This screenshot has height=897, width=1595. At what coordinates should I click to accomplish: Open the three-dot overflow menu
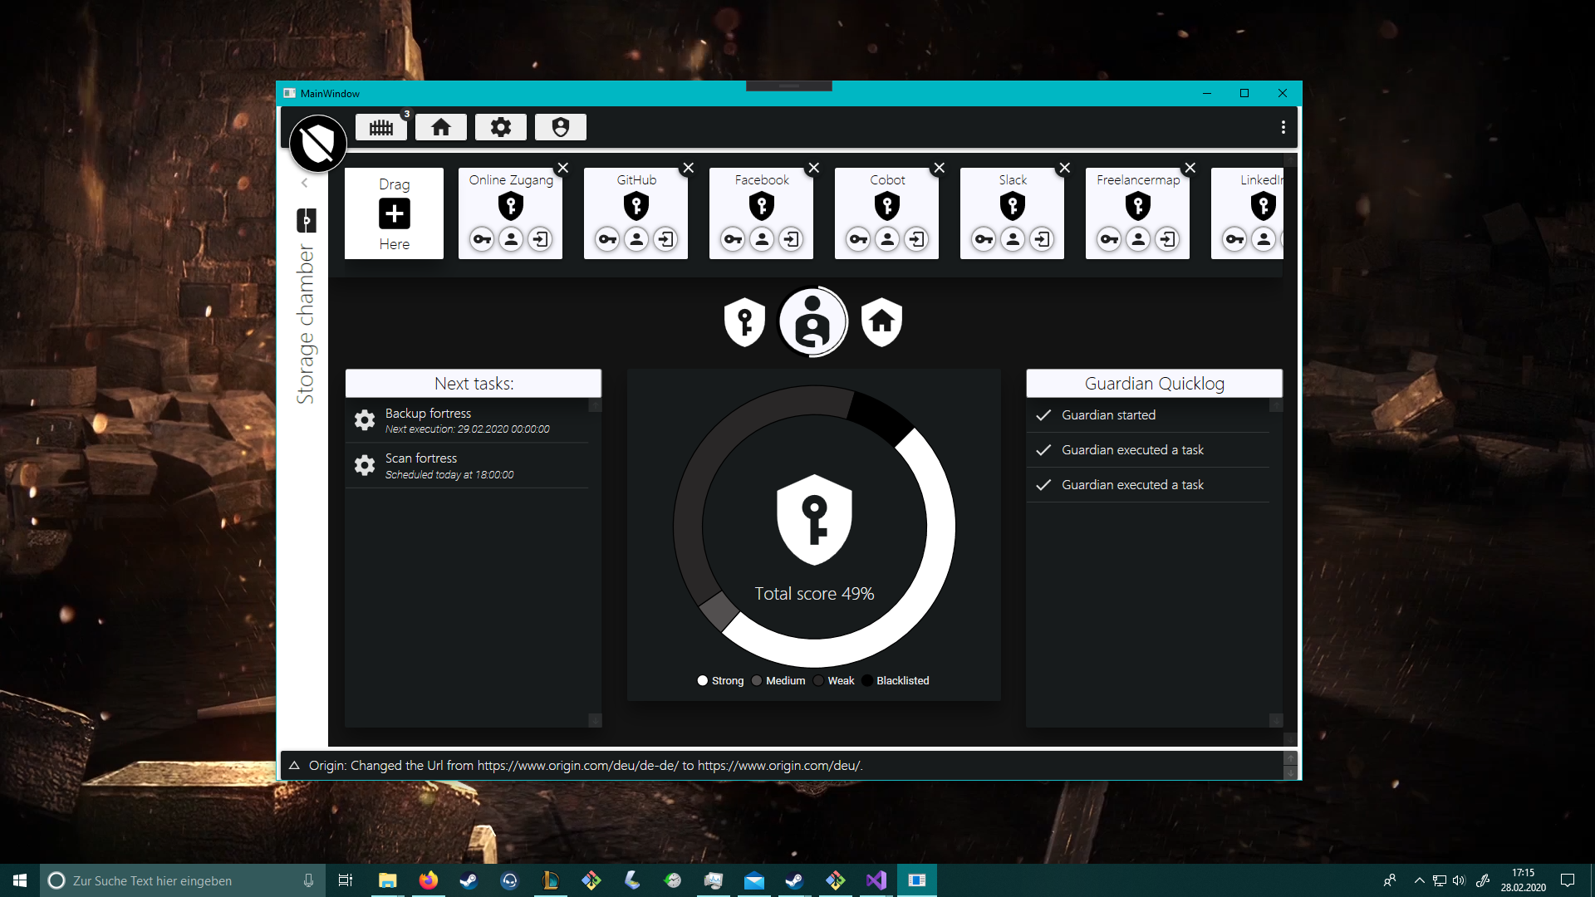pos(1283,127)
